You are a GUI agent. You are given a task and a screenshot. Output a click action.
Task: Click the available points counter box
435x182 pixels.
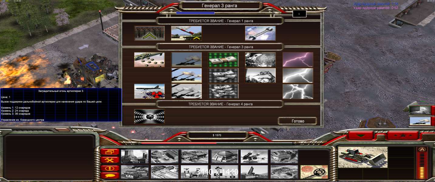[x=299, y=14]
